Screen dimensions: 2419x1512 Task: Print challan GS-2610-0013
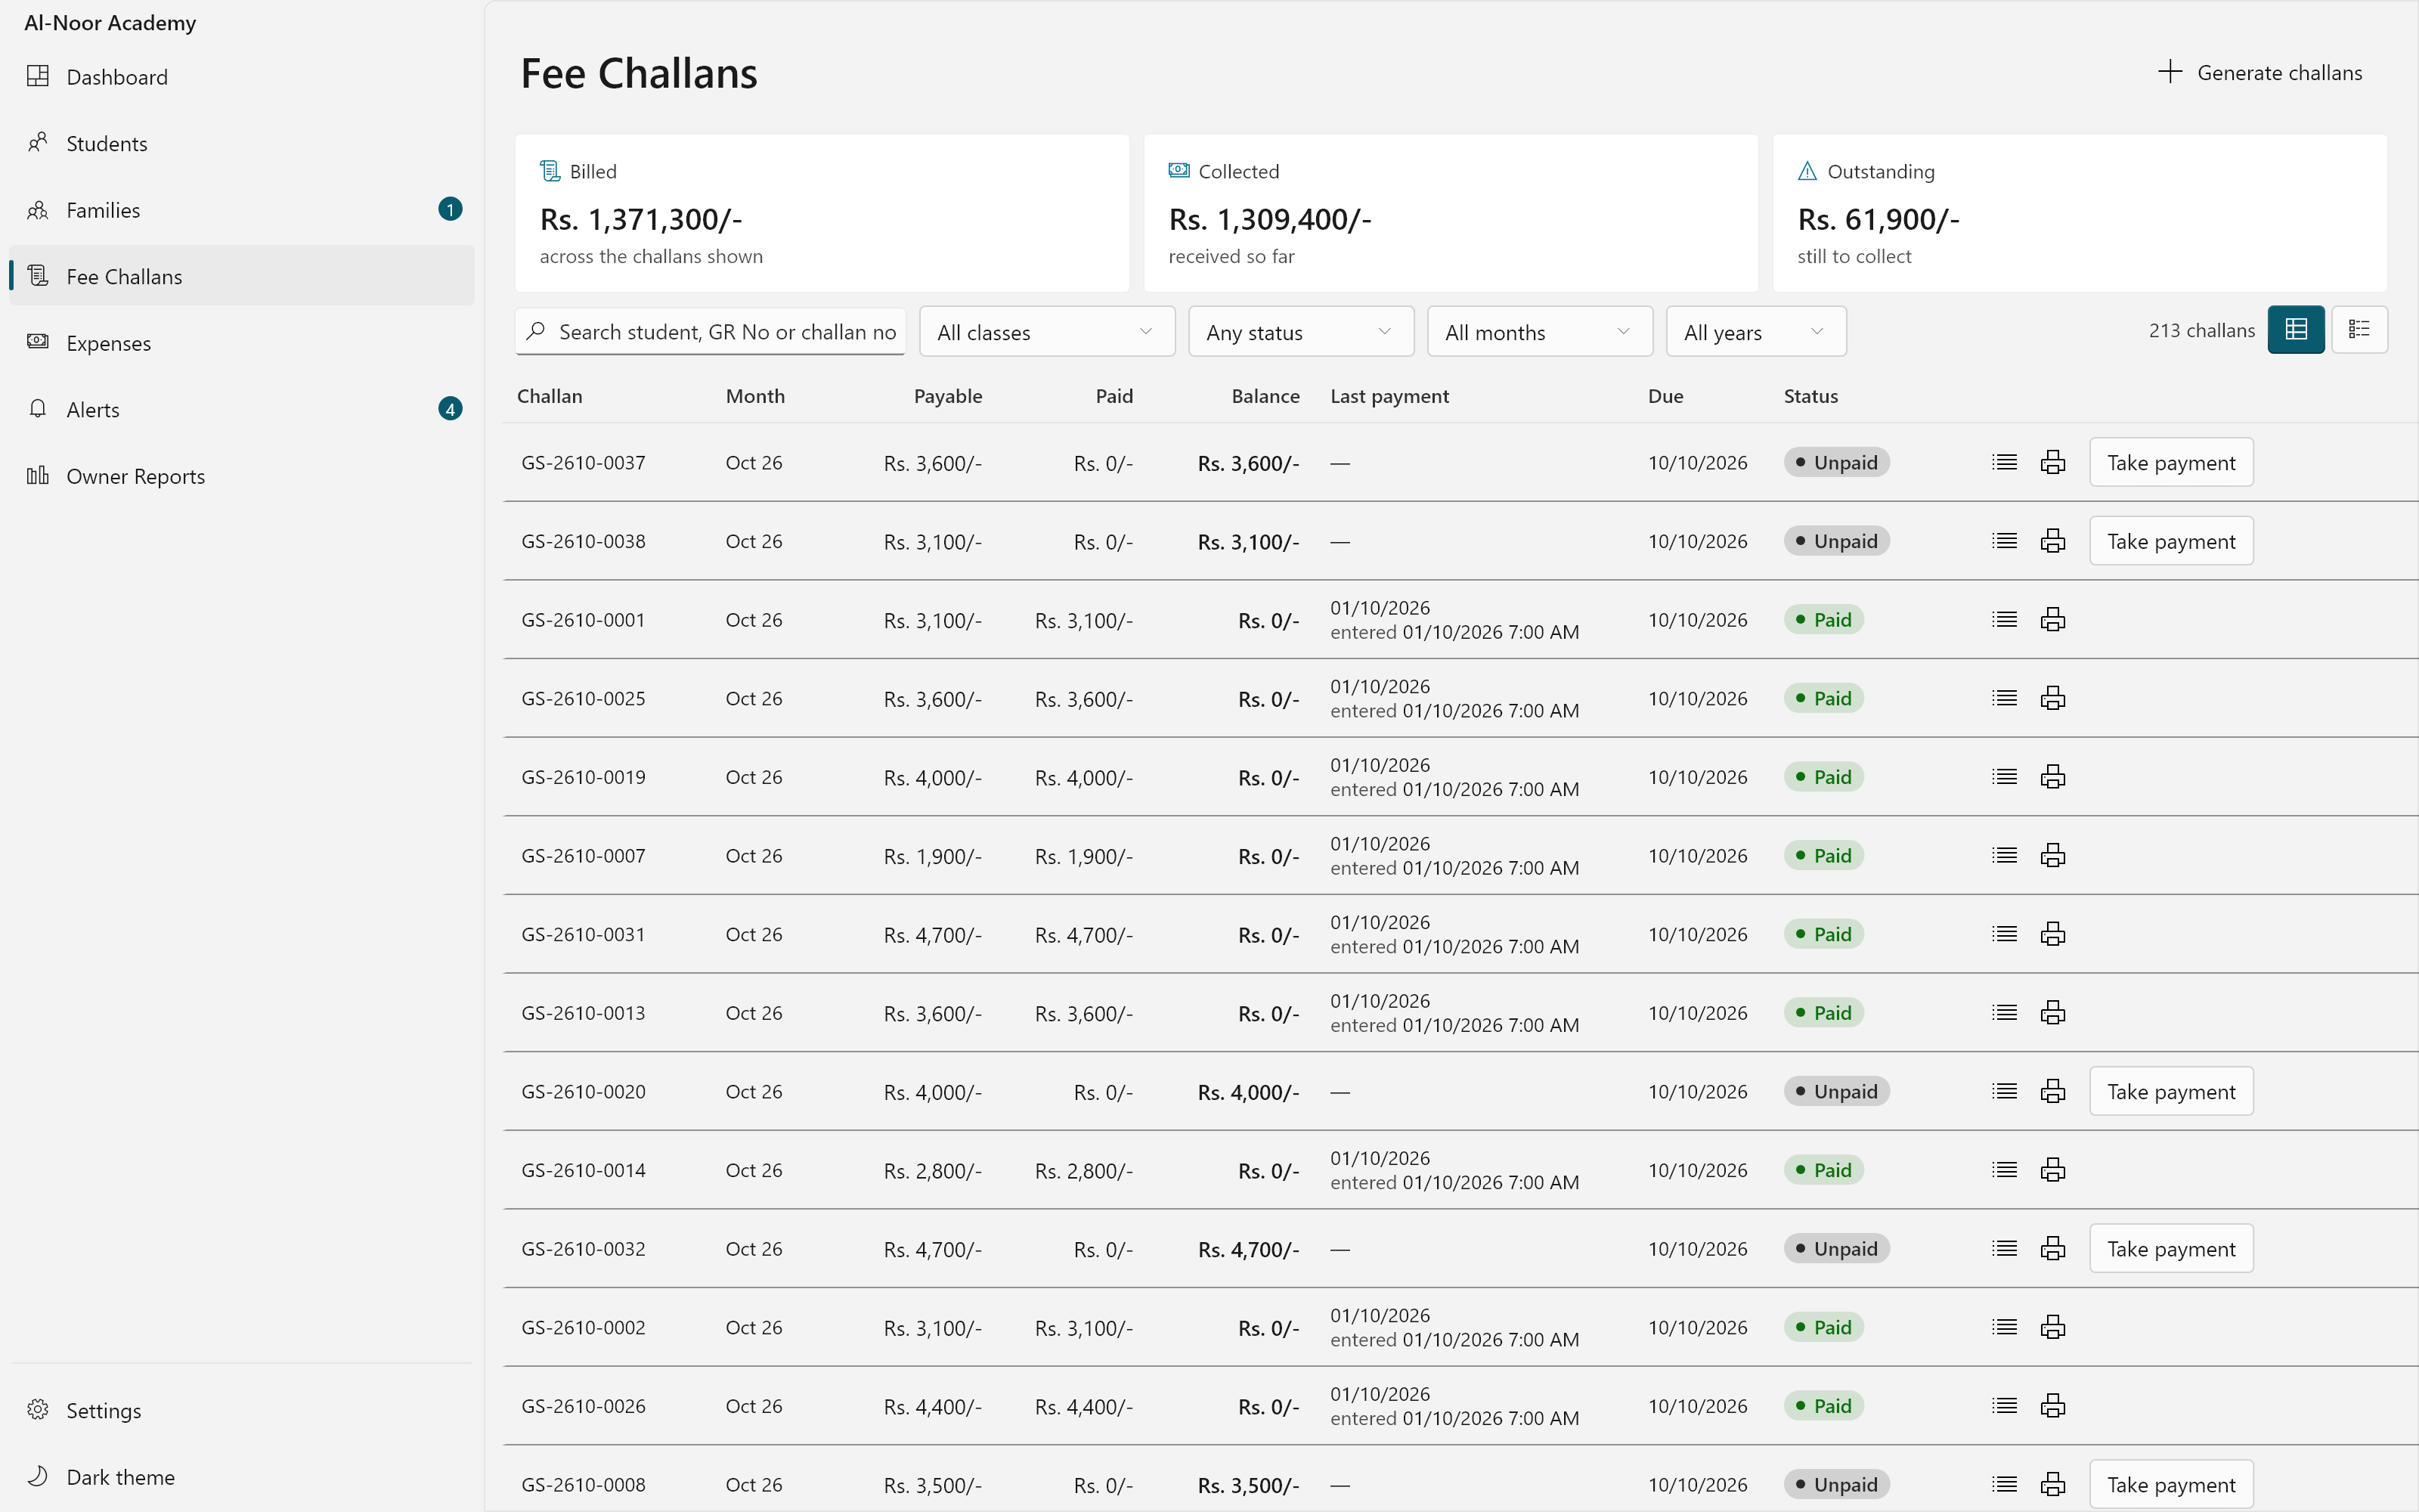click(2053, 1013)
